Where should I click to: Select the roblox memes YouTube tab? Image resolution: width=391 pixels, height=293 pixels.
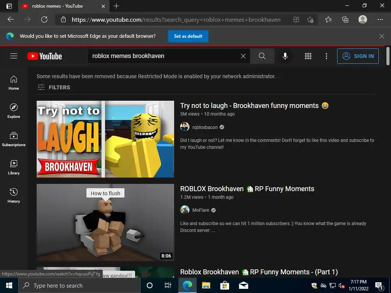pyautogui.click(x=64, y=6)
